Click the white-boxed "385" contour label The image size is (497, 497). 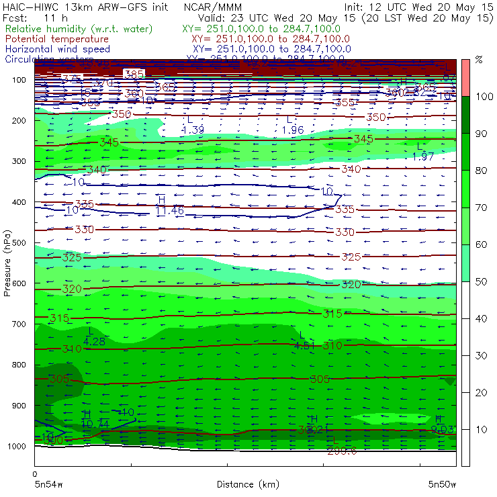pos(134,75)
